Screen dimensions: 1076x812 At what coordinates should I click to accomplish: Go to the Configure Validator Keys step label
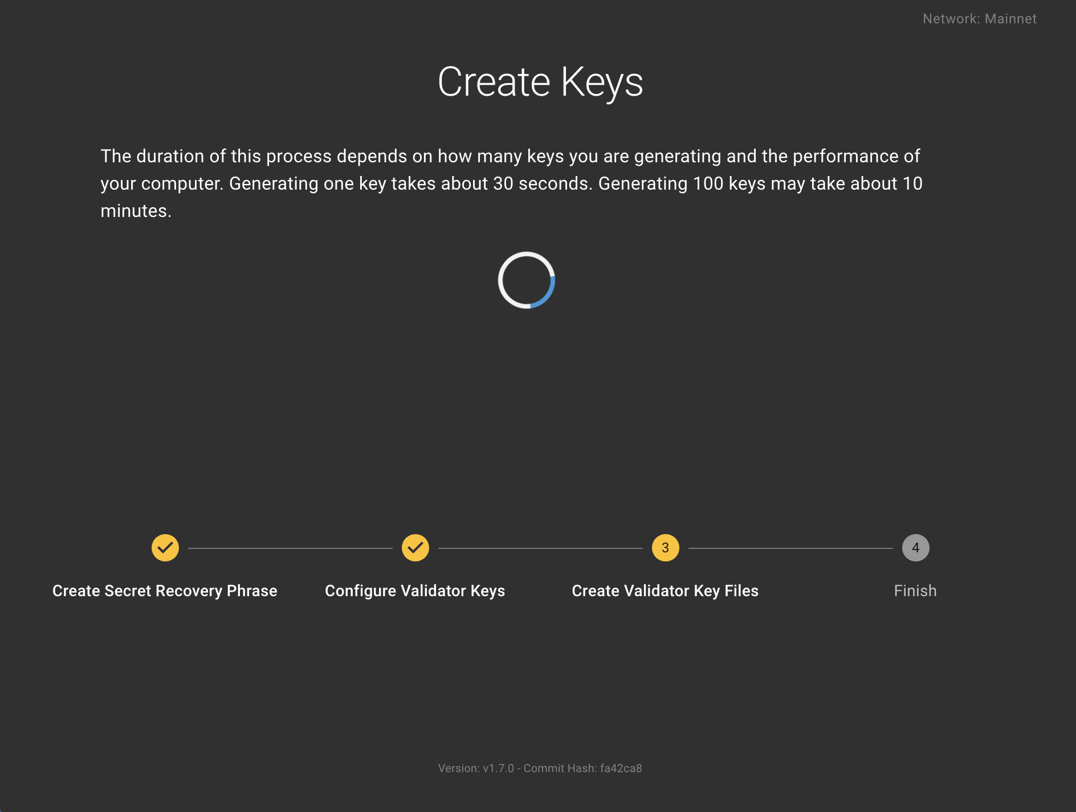[415, 591]
